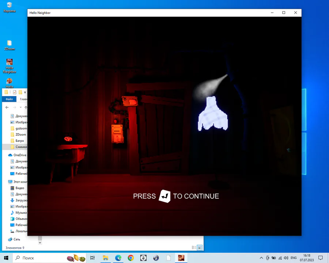Click the Properties icon in Explorer title bar
329x263 pixels.
15,92
